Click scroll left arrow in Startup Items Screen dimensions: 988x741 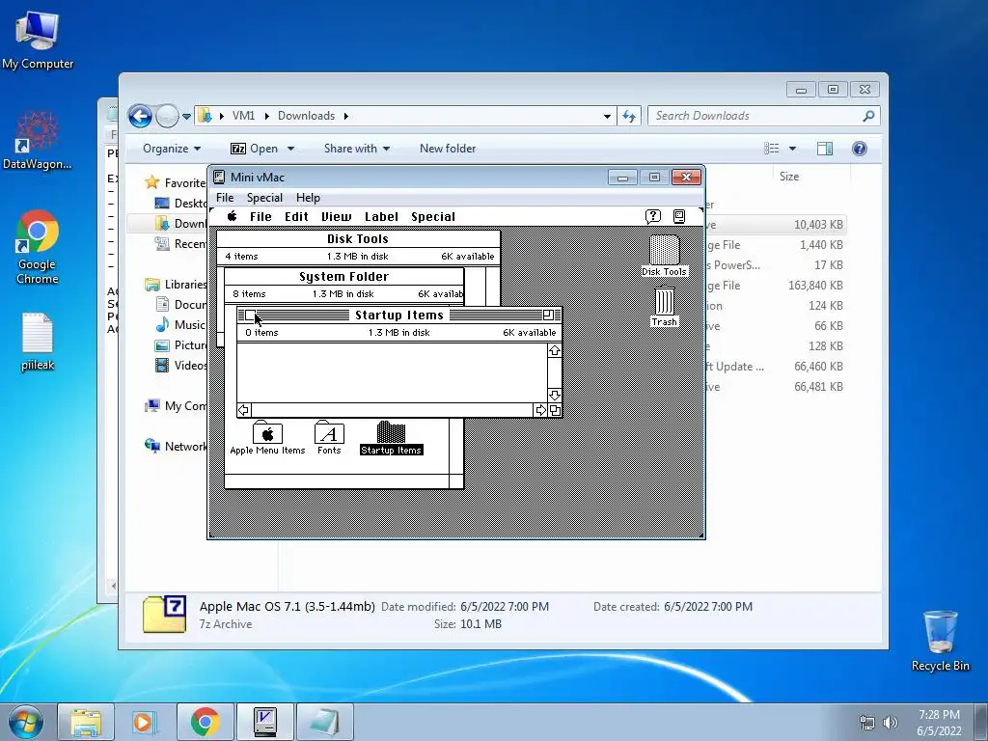[244, 410]
